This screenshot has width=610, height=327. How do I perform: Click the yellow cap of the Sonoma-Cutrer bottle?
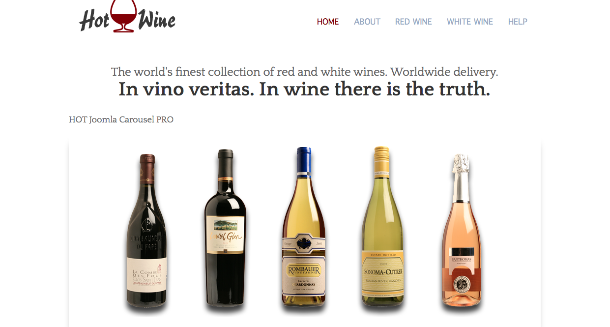[x=382, y=161]
